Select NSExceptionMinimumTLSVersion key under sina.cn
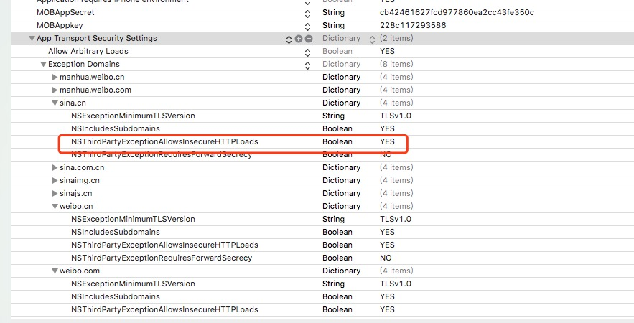Screen dimensions: 634x323 (x=133, y=116)
